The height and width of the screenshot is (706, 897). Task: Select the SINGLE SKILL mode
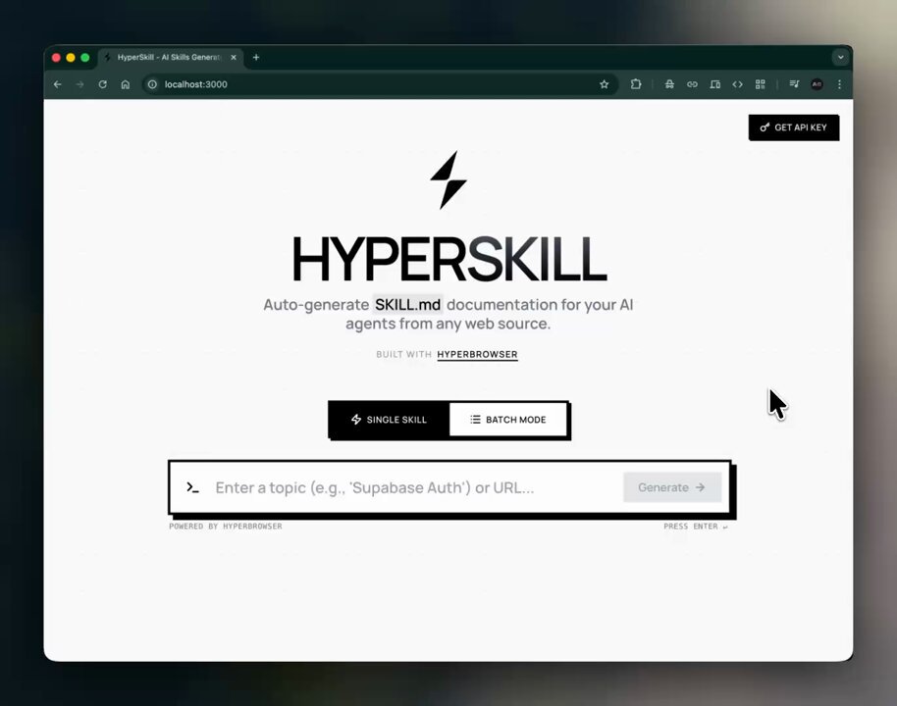point(389,420)
